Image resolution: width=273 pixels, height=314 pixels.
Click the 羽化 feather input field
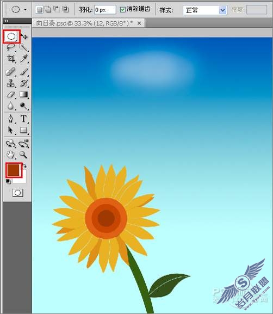pyautogui.click(x=105, y=10)
